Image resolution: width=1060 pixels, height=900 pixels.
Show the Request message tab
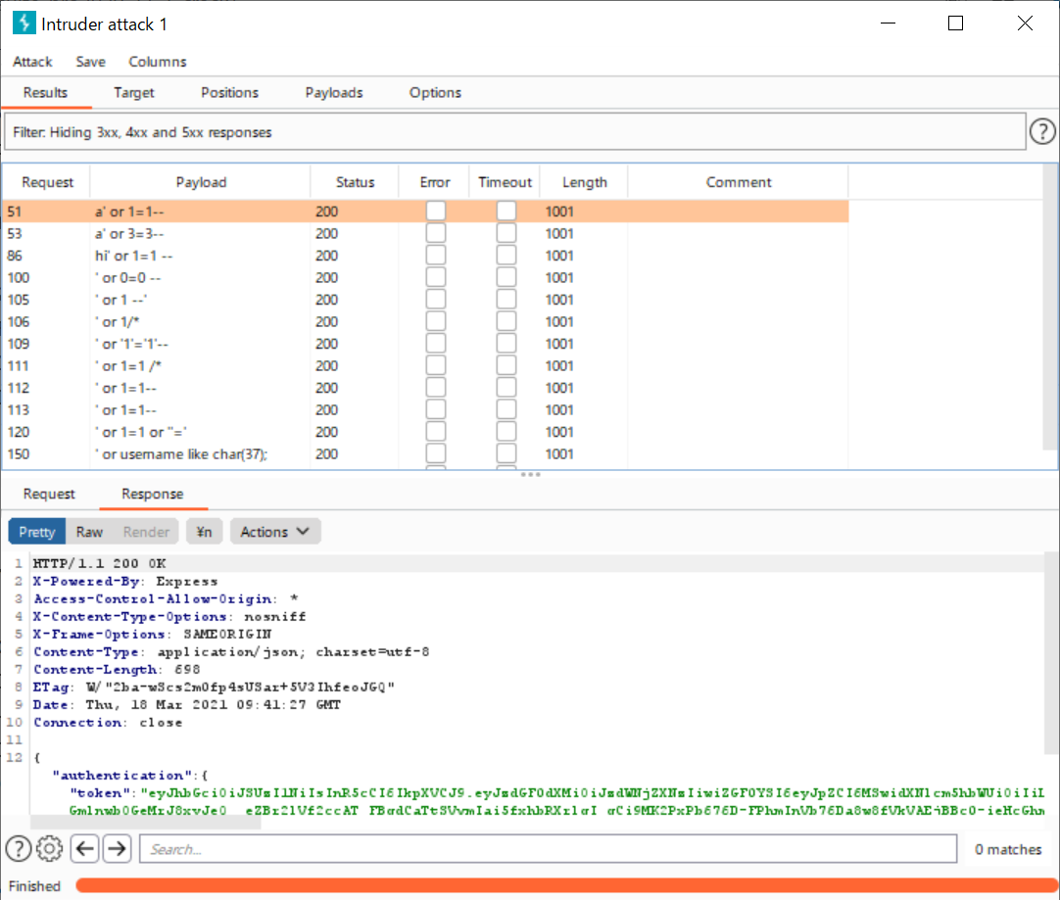(49, 494)
